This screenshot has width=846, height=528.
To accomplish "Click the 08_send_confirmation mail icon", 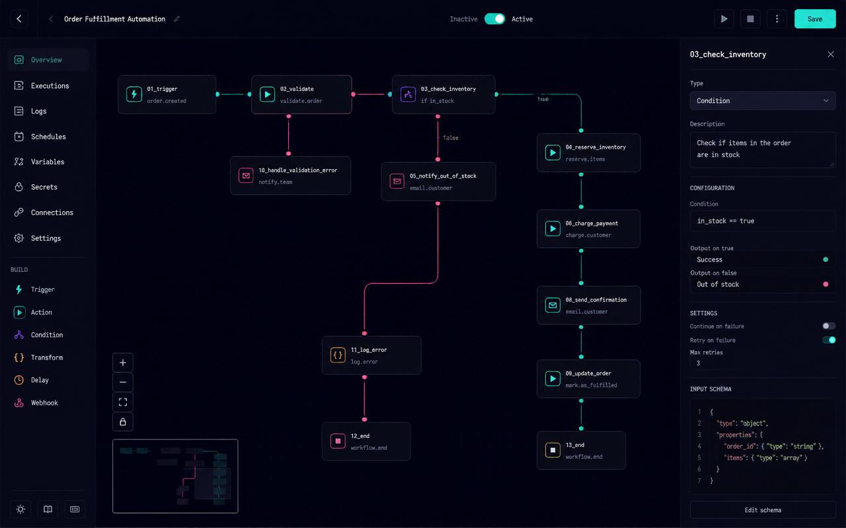I will click(553, 305).
